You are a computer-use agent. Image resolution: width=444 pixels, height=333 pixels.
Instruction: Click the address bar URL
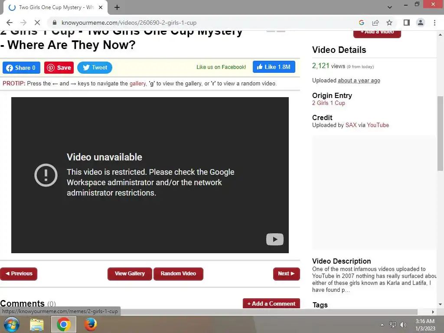(129, 23)
